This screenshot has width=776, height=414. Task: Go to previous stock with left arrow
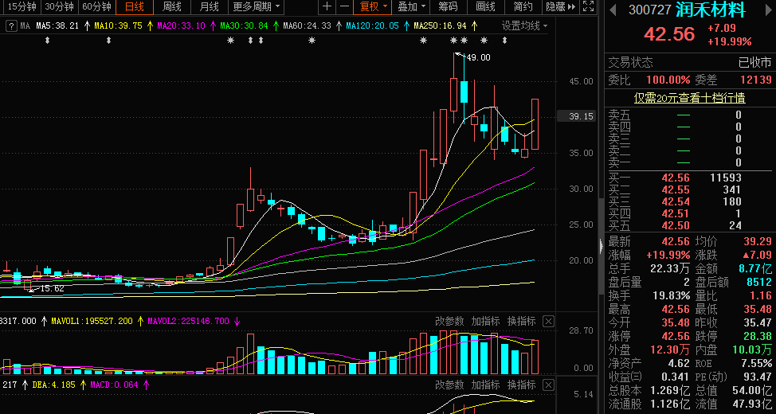click(613, 10)
